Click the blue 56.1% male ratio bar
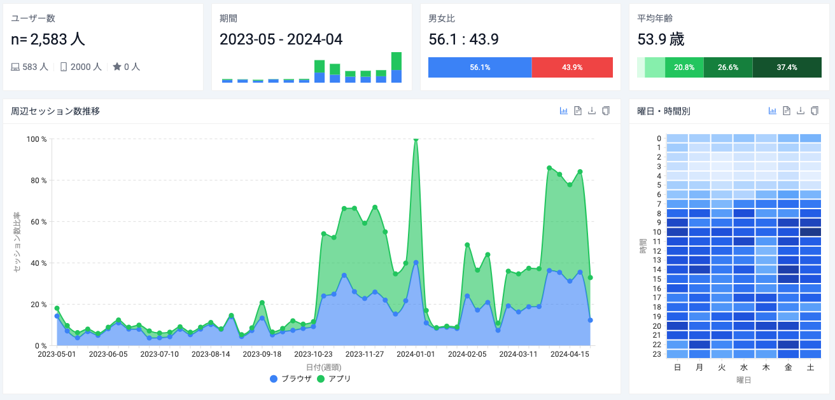The image size is (835, 400). click(480, 67)
